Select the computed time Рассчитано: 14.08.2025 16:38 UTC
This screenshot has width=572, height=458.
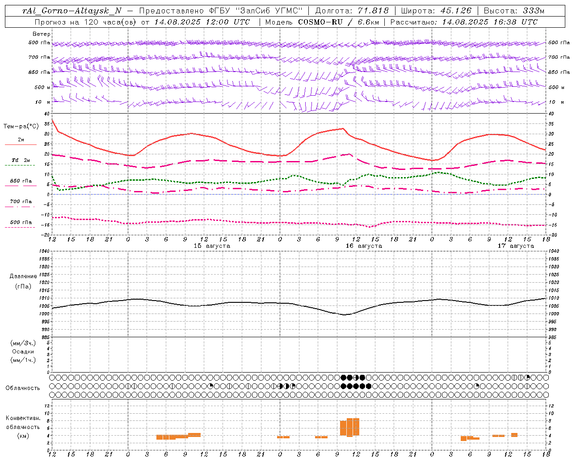pyautogui.click(x=464, y=22)
